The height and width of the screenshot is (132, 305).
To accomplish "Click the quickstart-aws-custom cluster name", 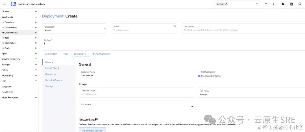I will tap(31, 4).
